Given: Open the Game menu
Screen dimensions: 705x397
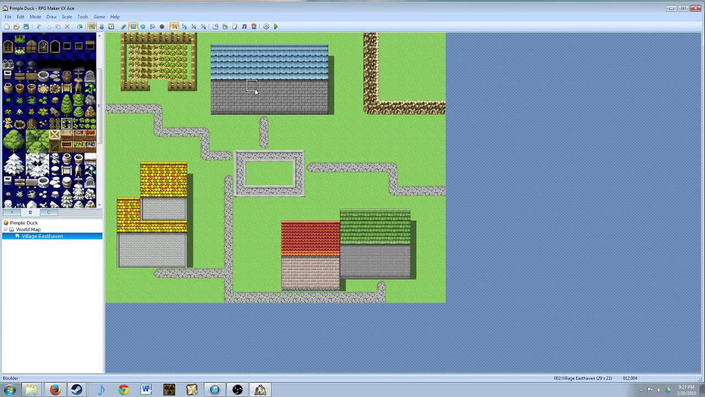Looking at the screenshot, I should (99, 17).
